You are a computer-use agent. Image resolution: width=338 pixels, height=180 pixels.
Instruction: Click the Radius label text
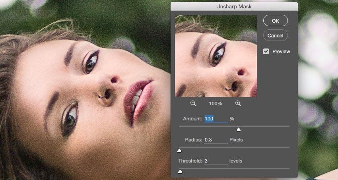[193, 140]
